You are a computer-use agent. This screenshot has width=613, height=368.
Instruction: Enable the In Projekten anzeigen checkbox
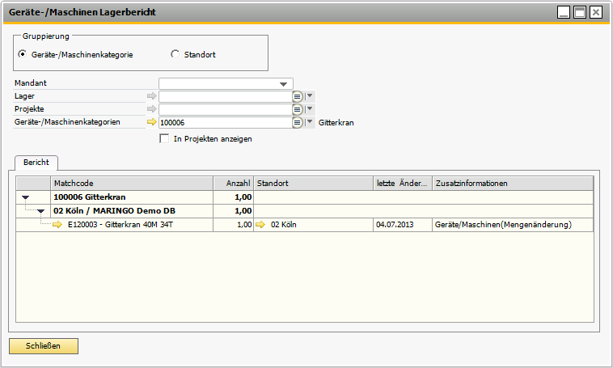[x=165, y=138]
